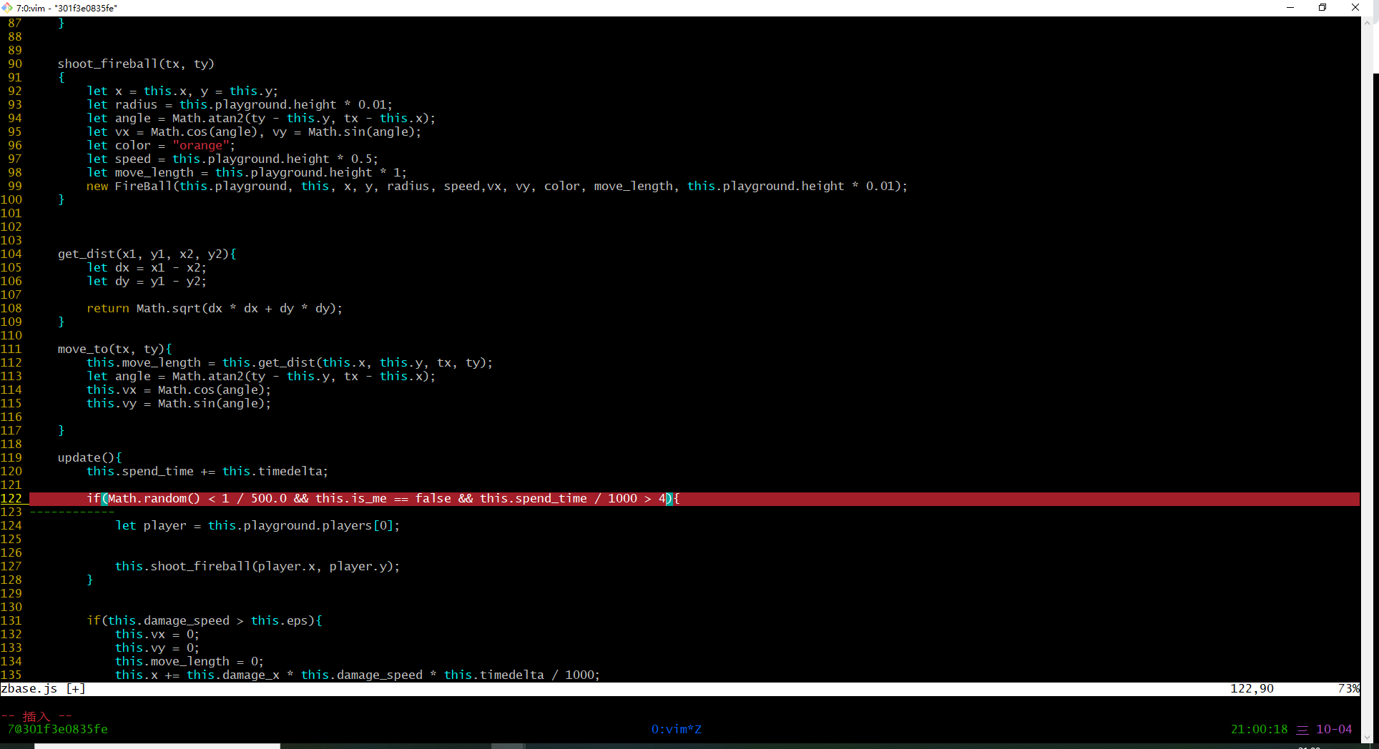
Task: Place cursor on the "orange" color string
Action: tap(200, 145)
